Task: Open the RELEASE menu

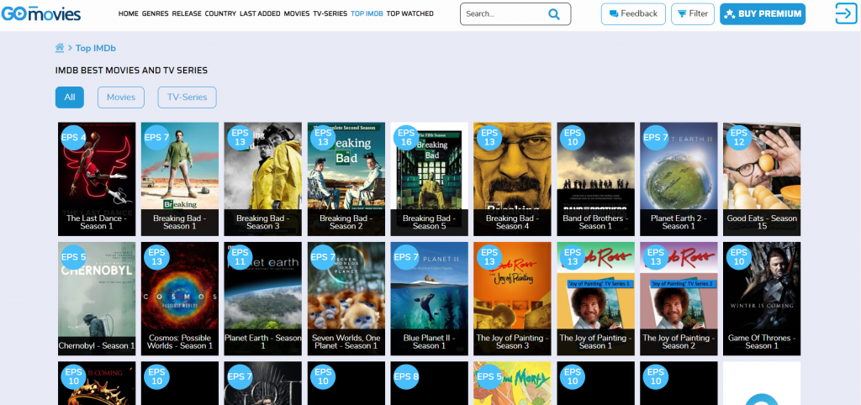Action: (187, 13)
